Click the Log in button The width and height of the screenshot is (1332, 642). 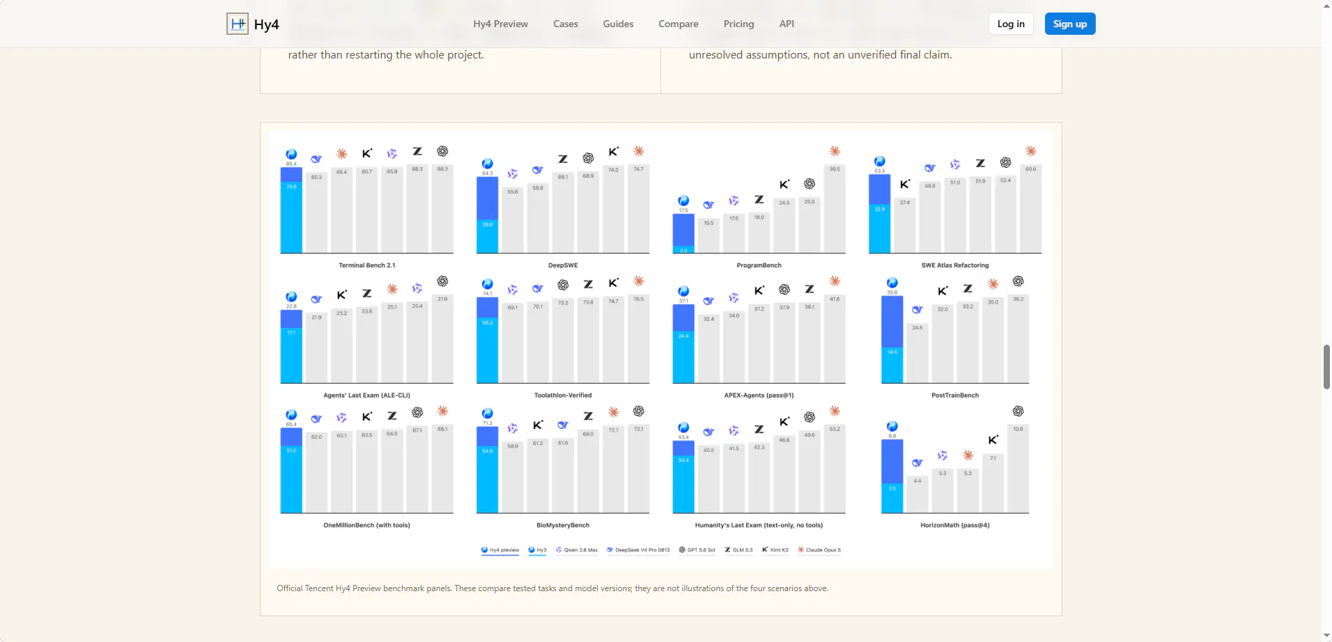[x=1011, y=24]
